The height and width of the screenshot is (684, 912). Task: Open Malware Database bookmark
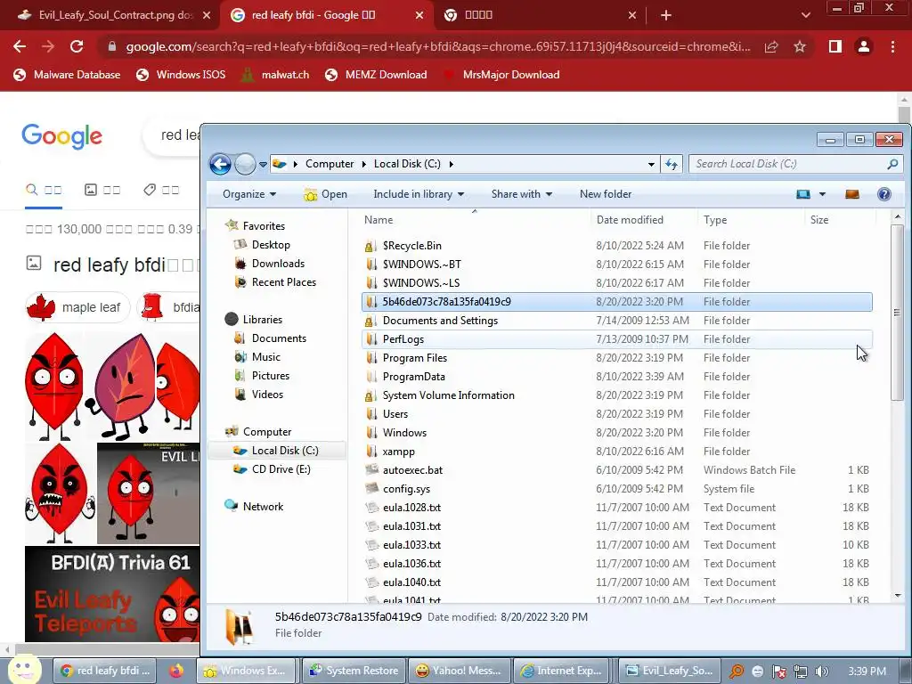click(x=67, y=75)
